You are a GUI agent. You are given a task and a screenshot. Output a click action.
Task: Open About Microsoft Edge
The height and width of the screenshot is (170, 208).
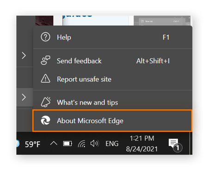click(112, 120)
